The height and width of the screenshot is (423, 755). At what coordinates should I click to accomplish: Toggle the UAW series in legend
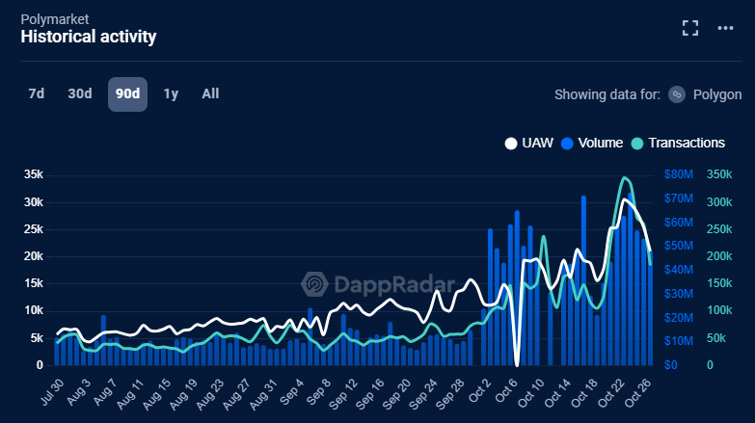pyautogui.click(x=528, y=144)
